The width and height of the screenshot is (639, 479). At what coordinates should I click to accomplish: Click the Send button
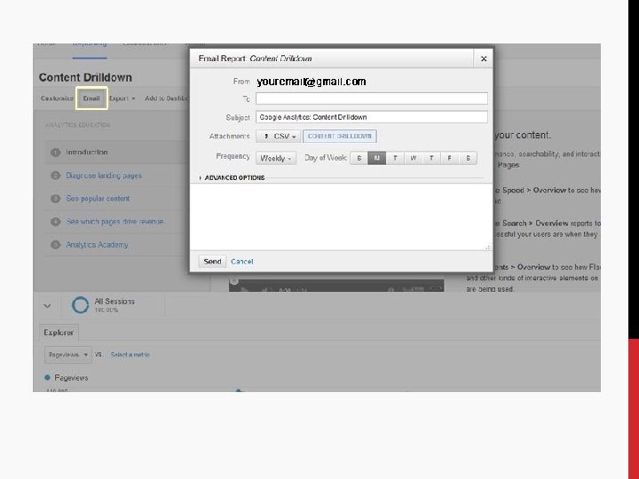pyautogui.click(x=212, y=262)
